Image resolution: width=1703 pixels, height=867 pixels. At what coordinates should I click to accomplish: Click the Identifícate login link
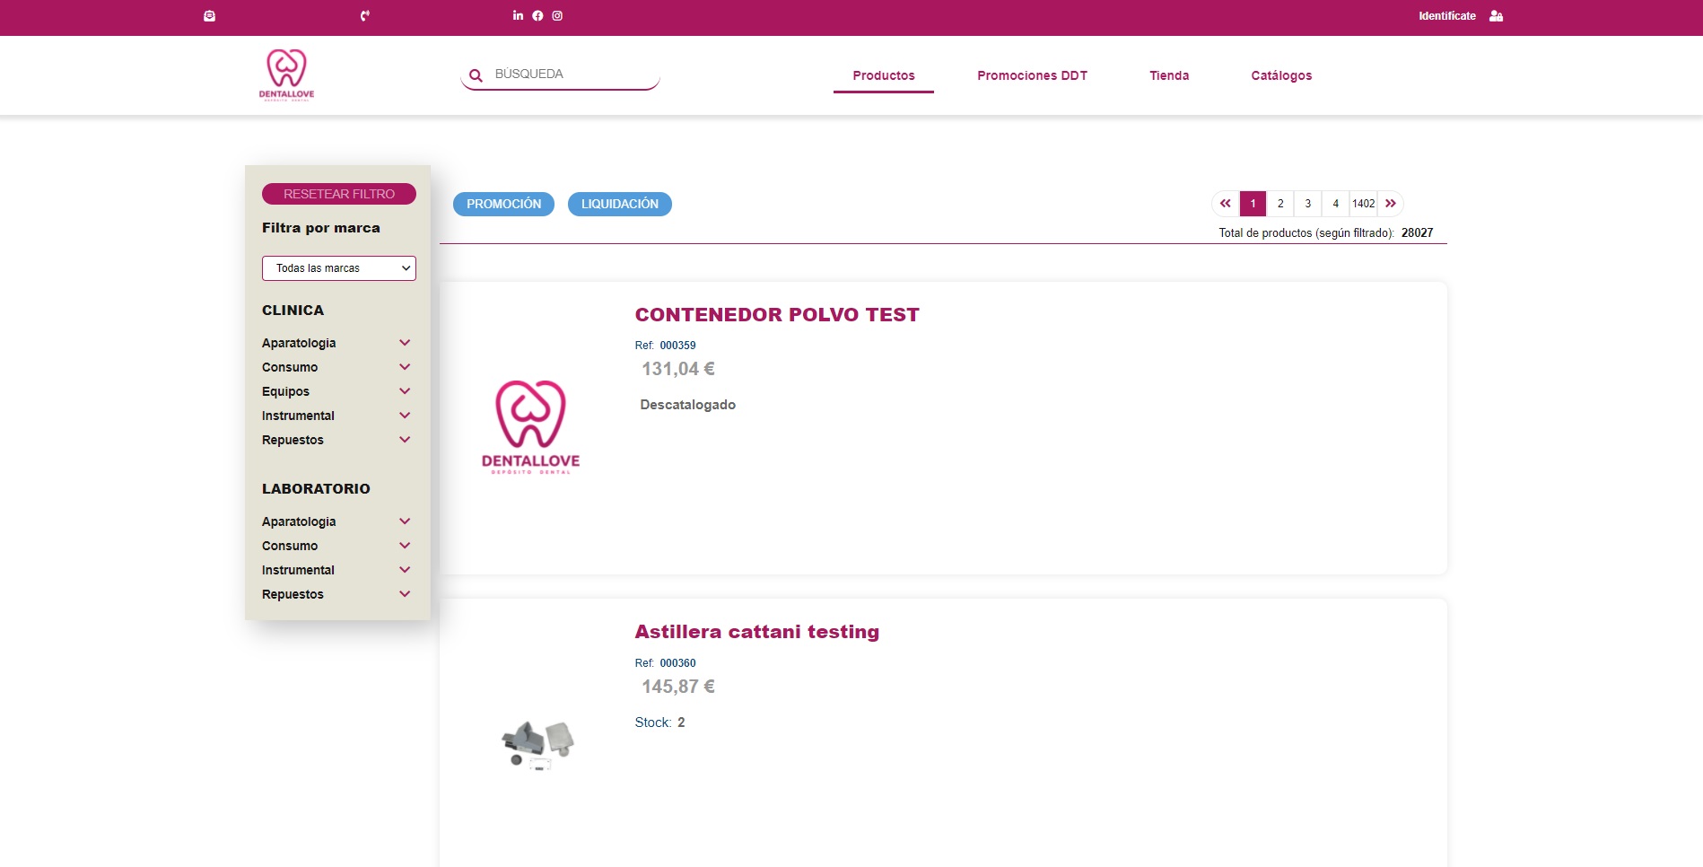(x=1447, y=16)
